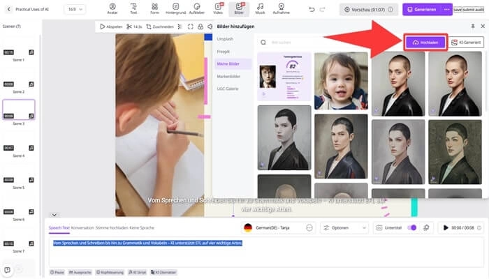Open the 16:9 aspect ratio dropdown
489x279 pixels.
point(74,10)
